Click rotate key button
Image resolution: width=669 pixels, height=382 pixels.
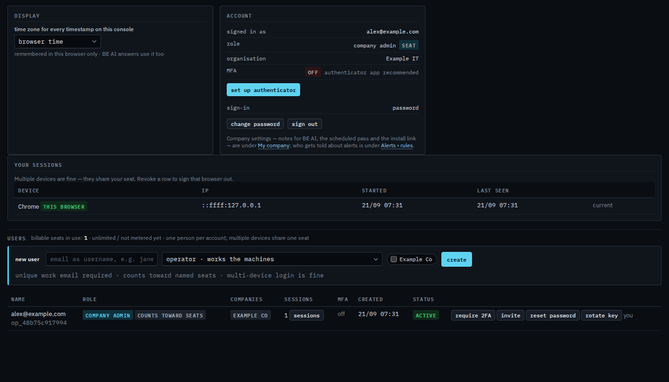pos(602,316)
